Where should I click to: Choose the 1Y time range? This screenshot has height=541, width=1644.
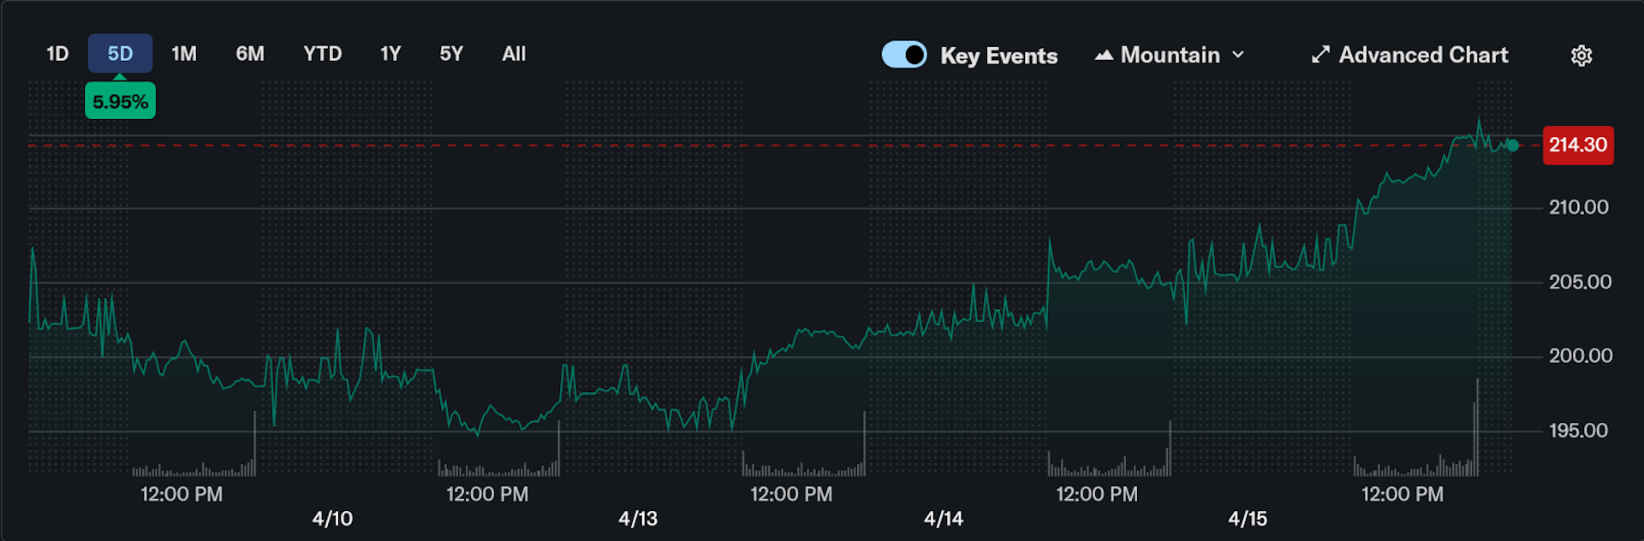click(390, 54)
